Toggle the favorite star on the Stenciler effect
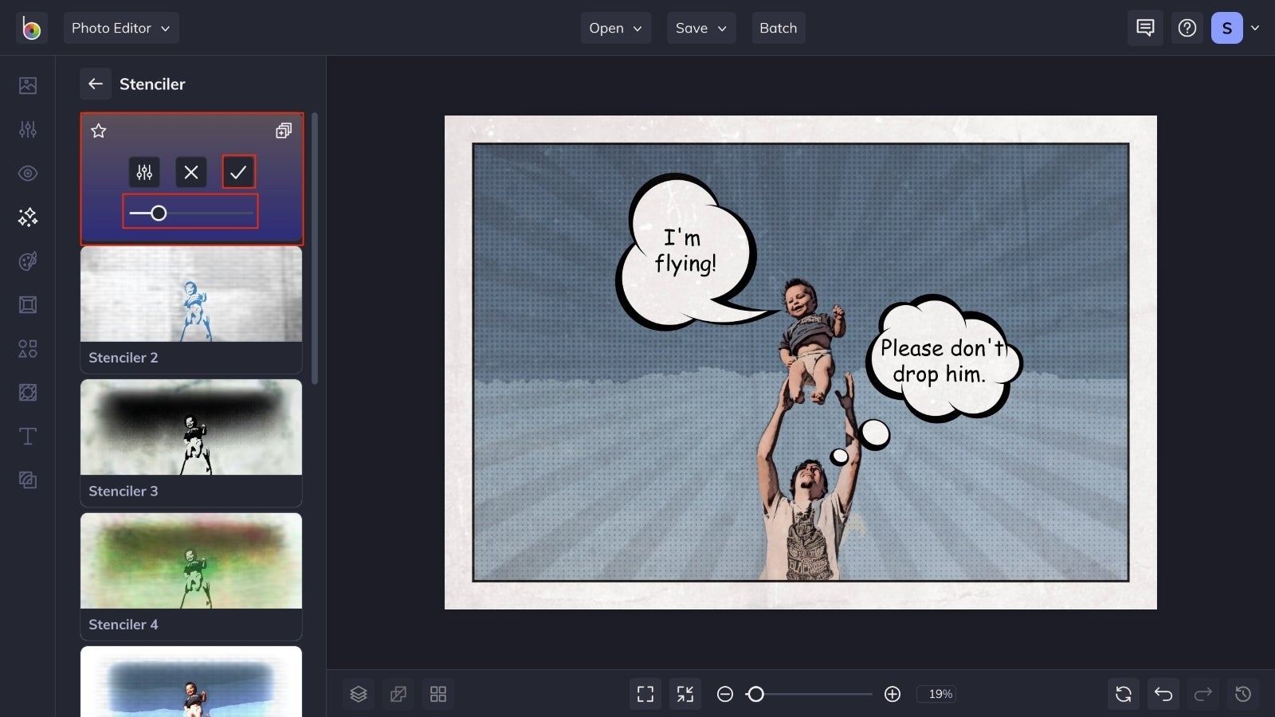The width and height of the screenshot is (1275, 717). 98,131
